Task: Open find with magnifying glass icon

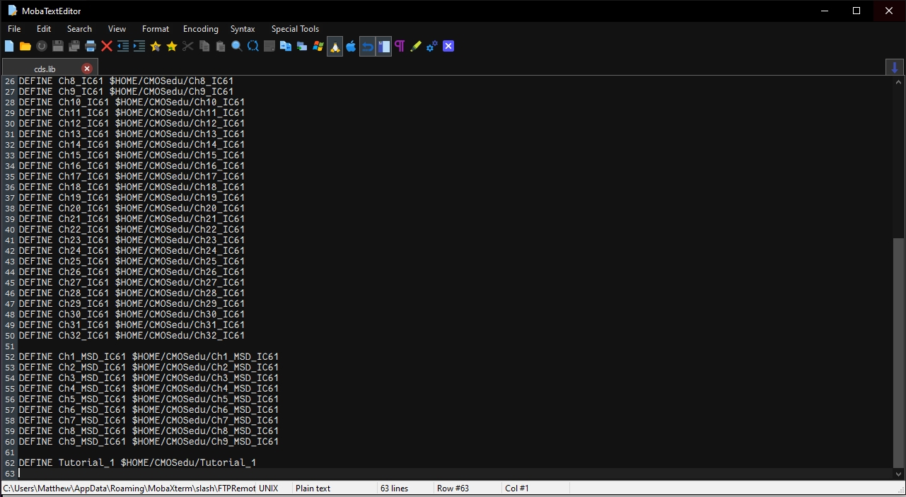Action: pos(237,47)
